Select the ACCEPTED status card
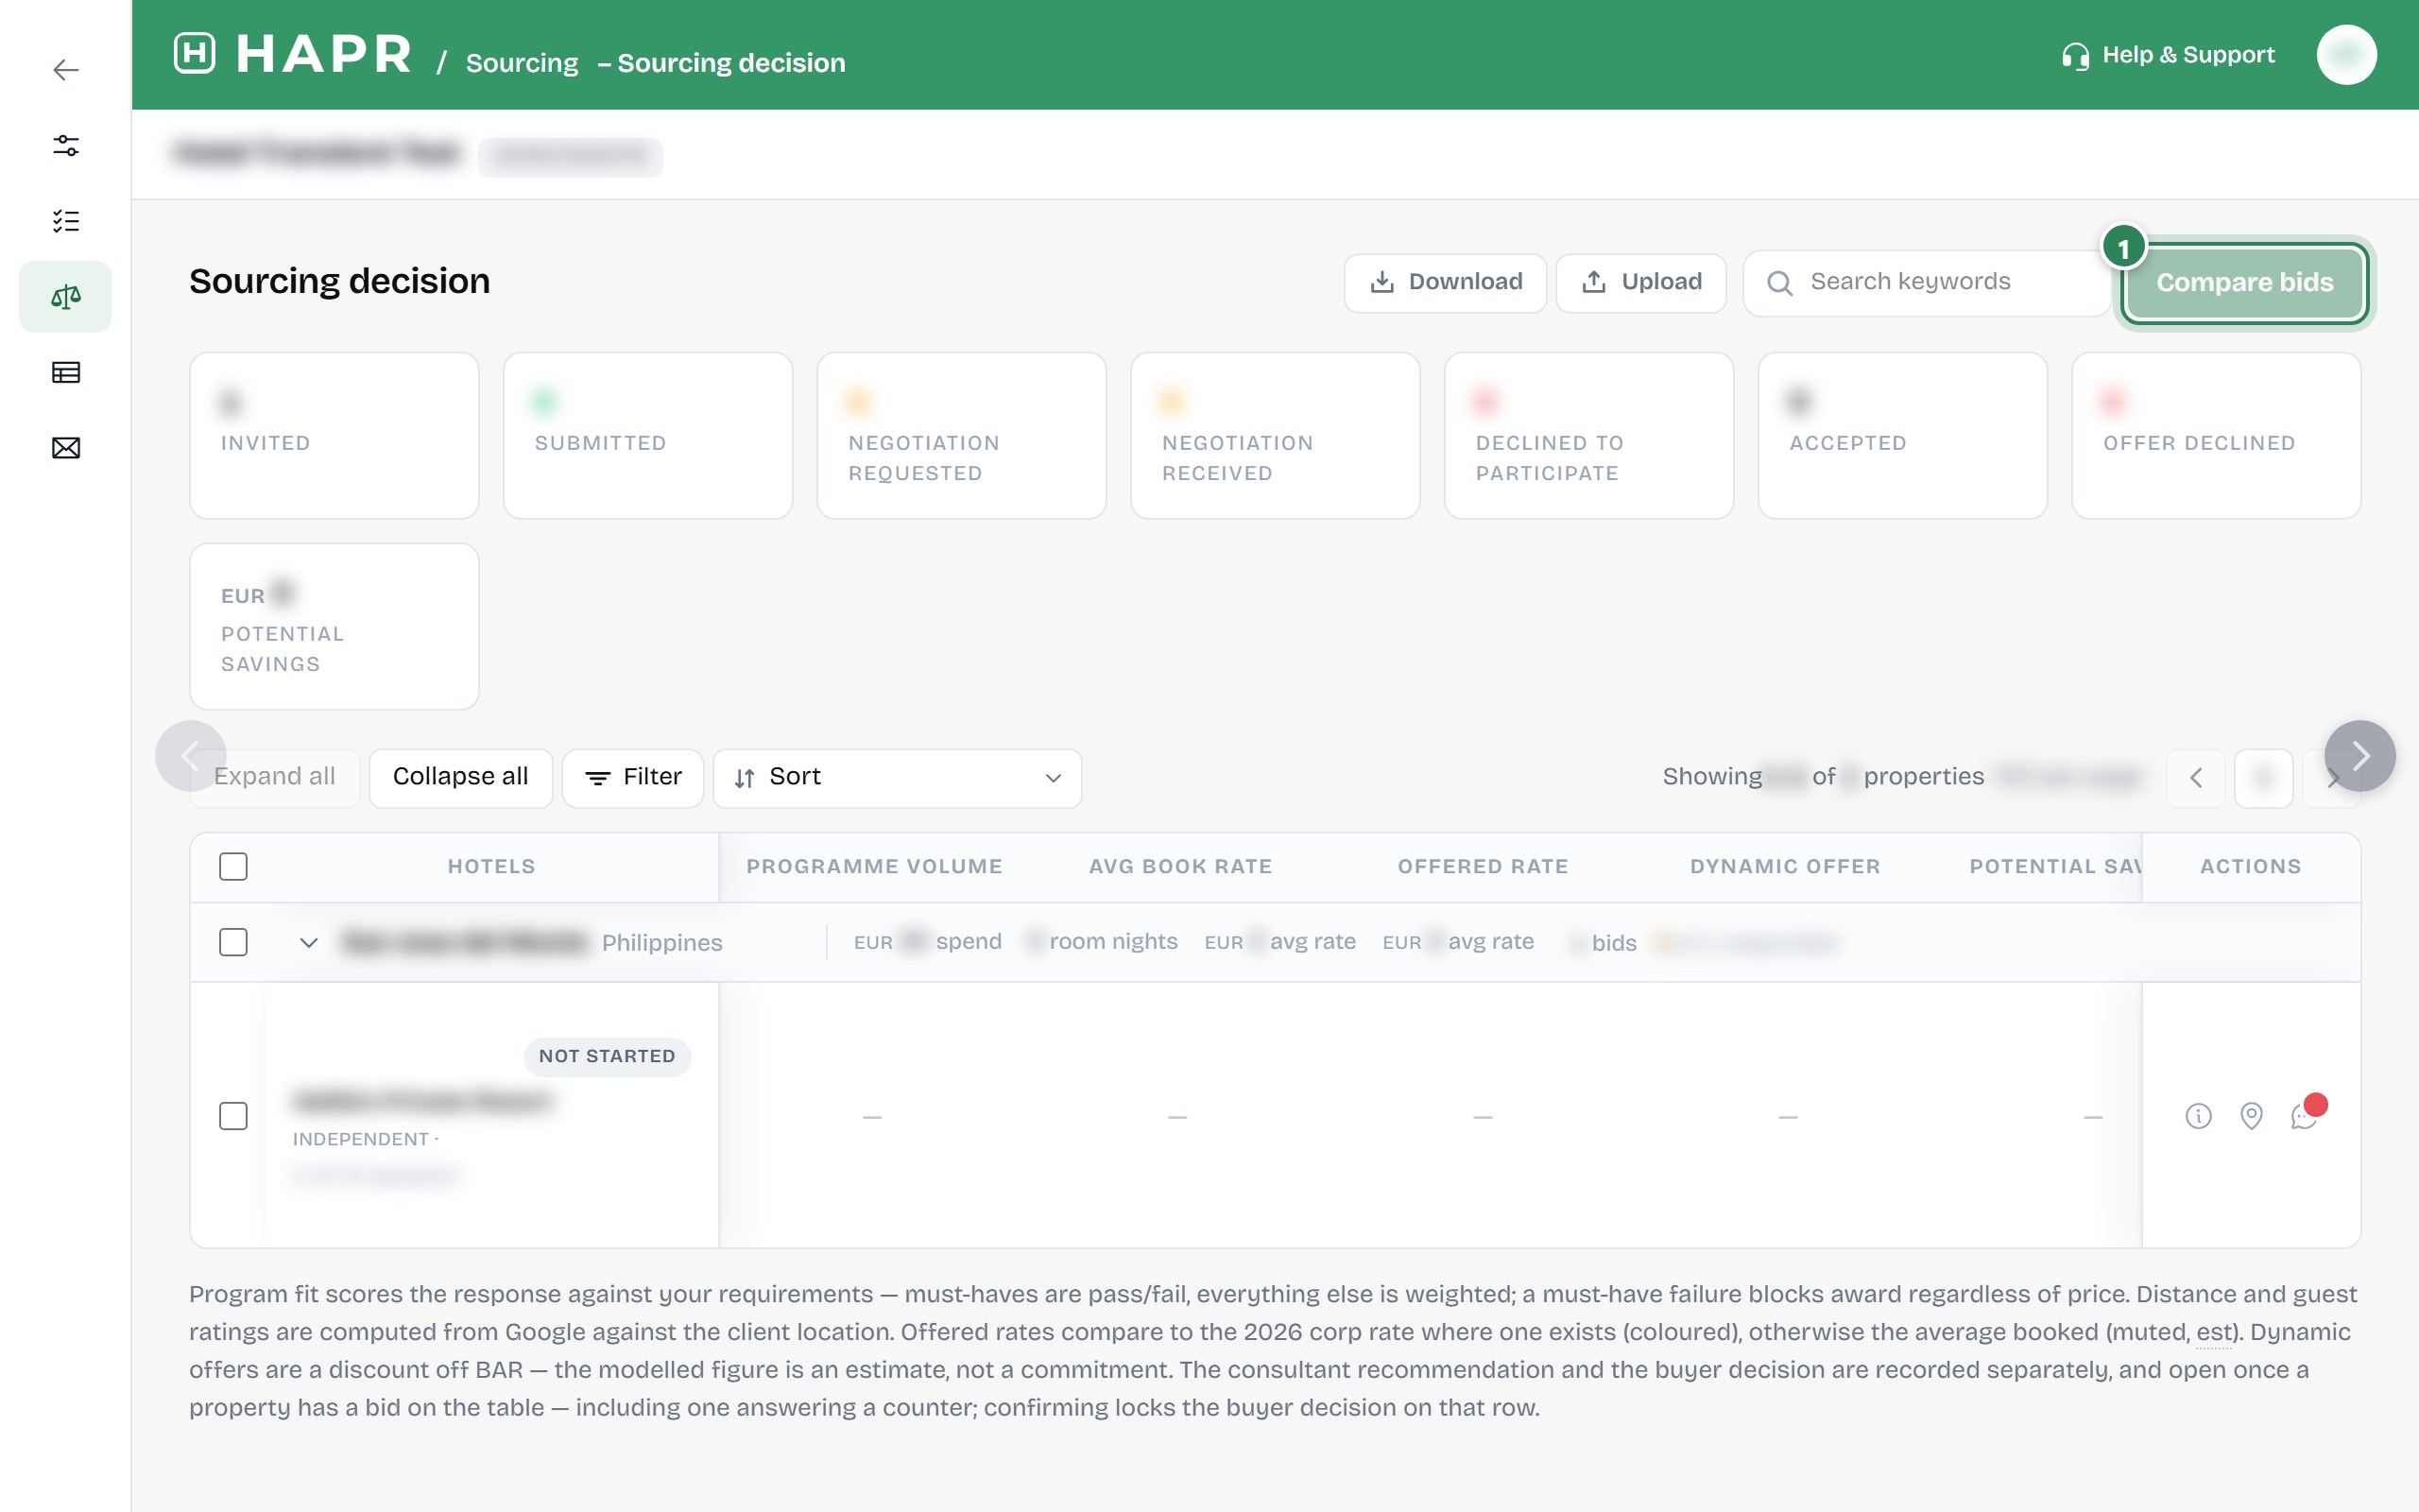Image resolution: width=2419 pixels, height=1512 pixels. (1903, 435)
